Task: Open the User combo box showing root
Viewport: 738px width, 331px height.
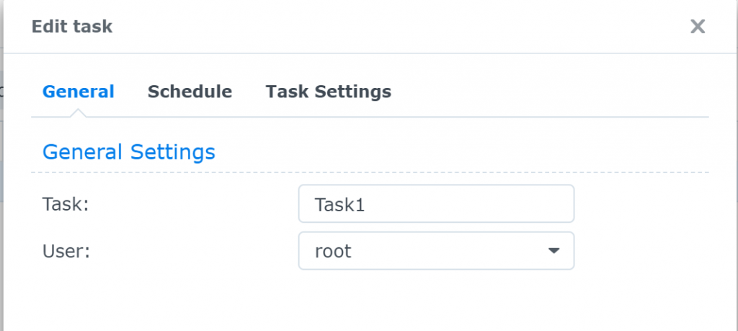Action: coord(435,251)
